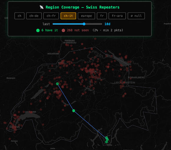The height and width of the screenshot is (150, 171).
Task: Select the null region filter
Action: coord(136,16)
